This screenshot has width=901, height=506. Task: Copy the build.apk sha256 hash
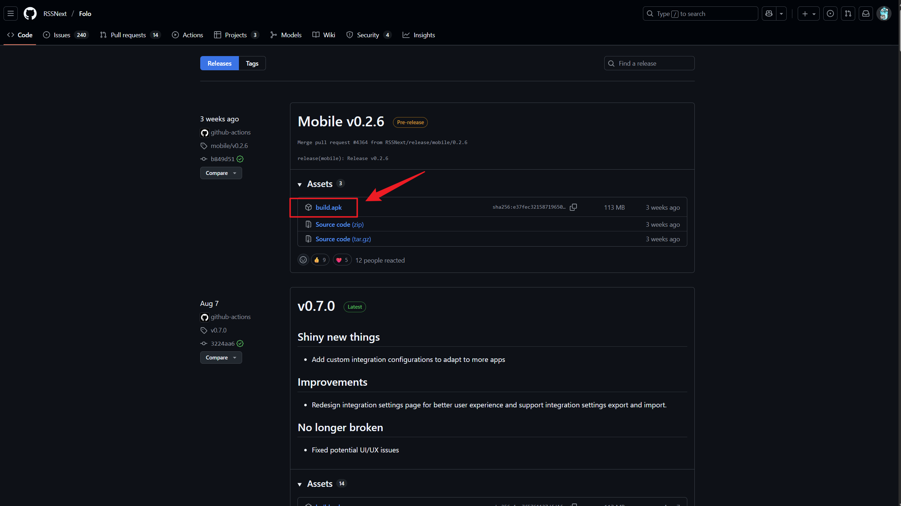click(x=573, y=207)
